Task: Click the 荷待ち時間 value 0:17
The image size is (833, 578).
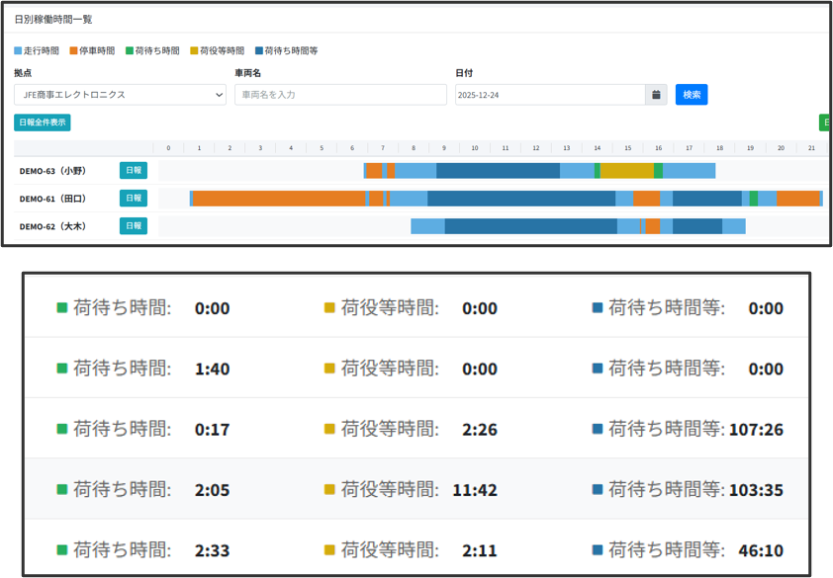Action: pos(212,430)
